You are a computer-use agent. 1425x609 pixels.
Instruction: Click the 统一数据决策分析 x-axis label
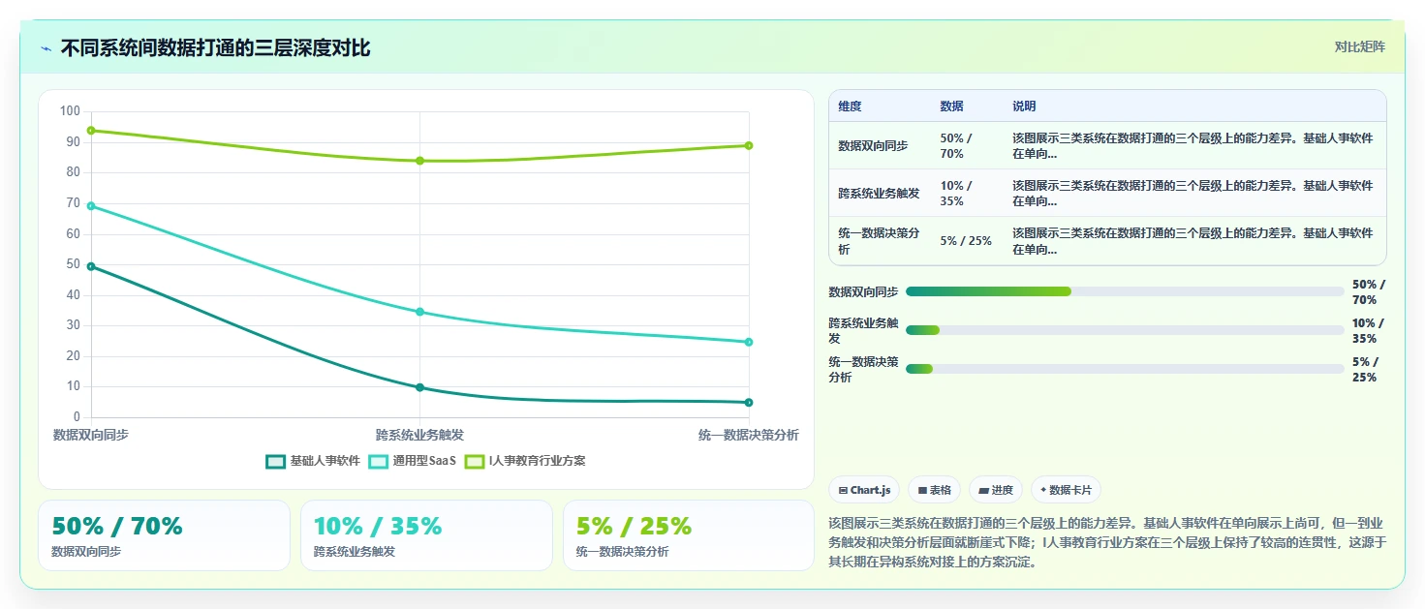[749, 435]
